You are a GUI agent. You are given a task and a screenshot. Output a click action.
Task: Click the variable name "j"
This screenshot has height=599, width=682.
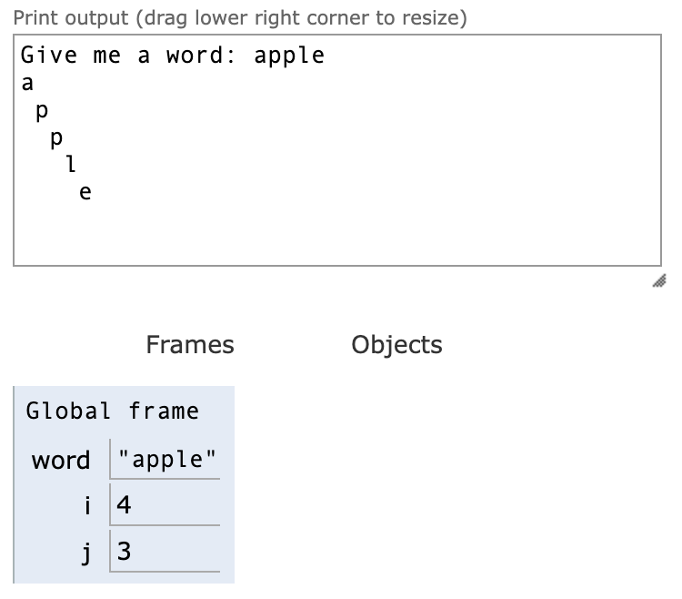85,553
